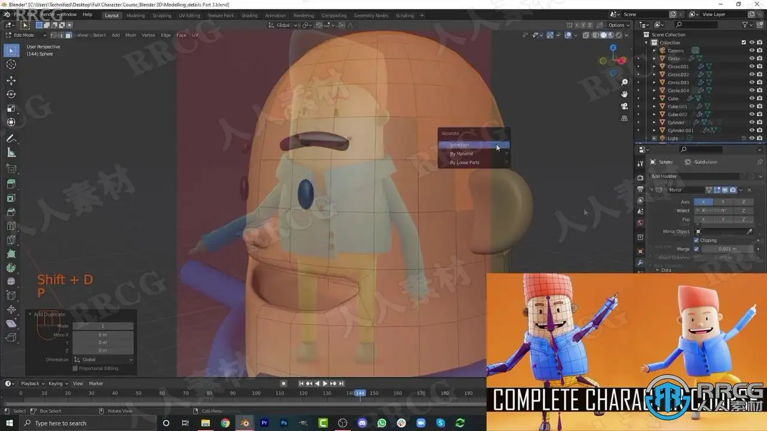Image resolution: width=767 pixels, height=431 pixels.
Task: Activate the Cursor tool in left toolbar
Action: pos(11,65)
